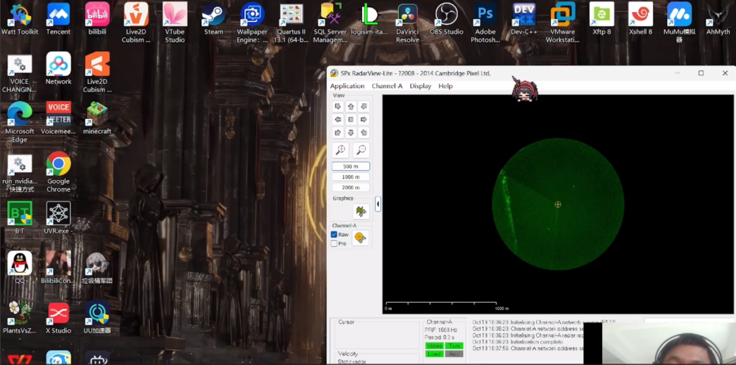This screenshot has width=736, height=365.
Task: Pan radar view right
Action: [364, 119]
